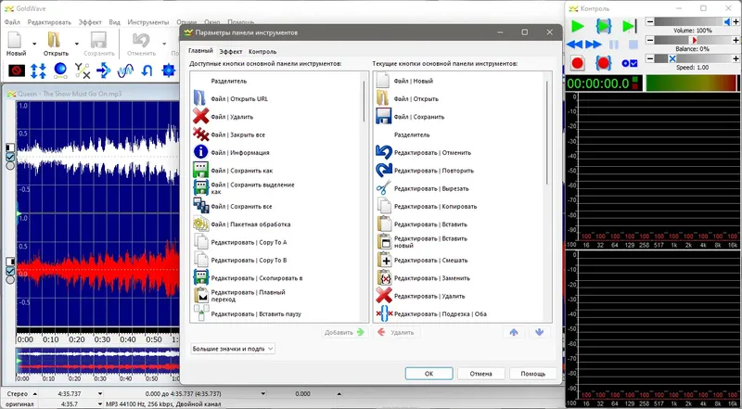This screenshot has height=409, width=742.
Task: Click the blue sphere Doppler effect icon
Action: click(x=60, y=70)
